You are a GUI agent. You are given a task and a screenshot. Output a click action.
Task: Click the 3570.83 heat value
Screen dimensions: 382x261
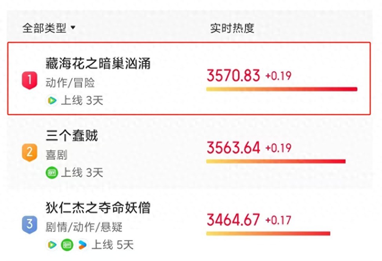tap(233, 75)
